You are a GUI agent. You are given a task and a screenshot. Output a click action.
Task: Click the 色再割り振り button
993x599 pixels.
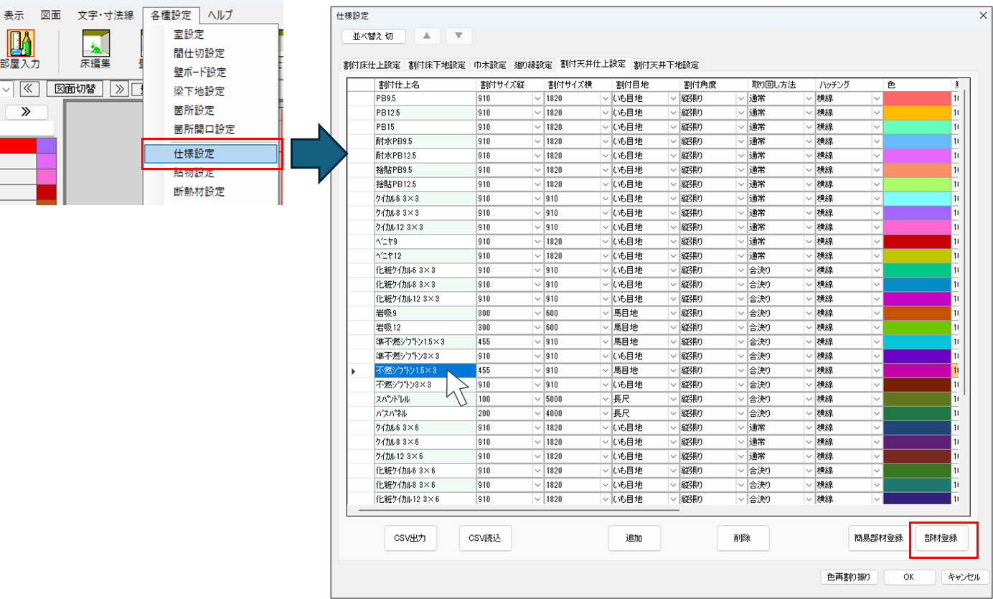coord(849,577)
